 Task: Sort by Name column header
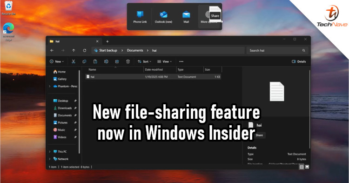[114, 70]
